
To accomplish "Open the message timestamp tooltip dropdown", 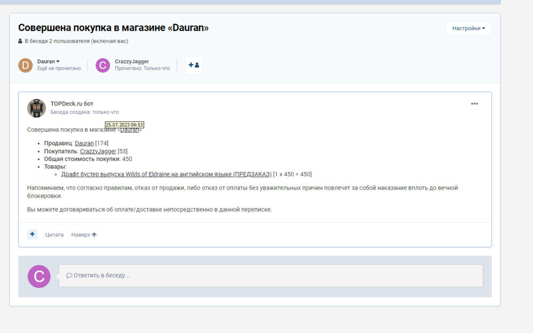I will pos(124,124).
